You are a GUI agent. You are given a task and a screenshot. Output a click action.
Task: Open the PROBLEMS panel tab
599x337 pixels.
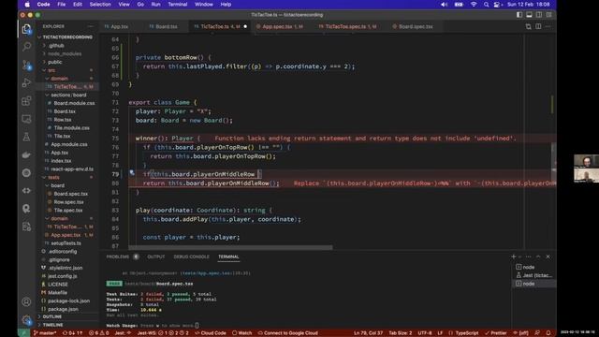pos(118,256)
